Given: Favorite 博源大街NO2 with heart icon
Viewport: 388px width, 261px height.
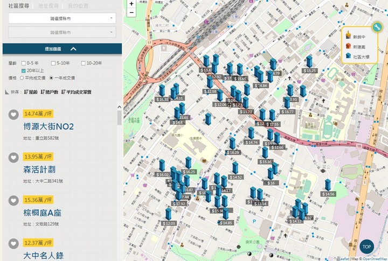Looking at the screenshot, I should [x=13, y=115].
